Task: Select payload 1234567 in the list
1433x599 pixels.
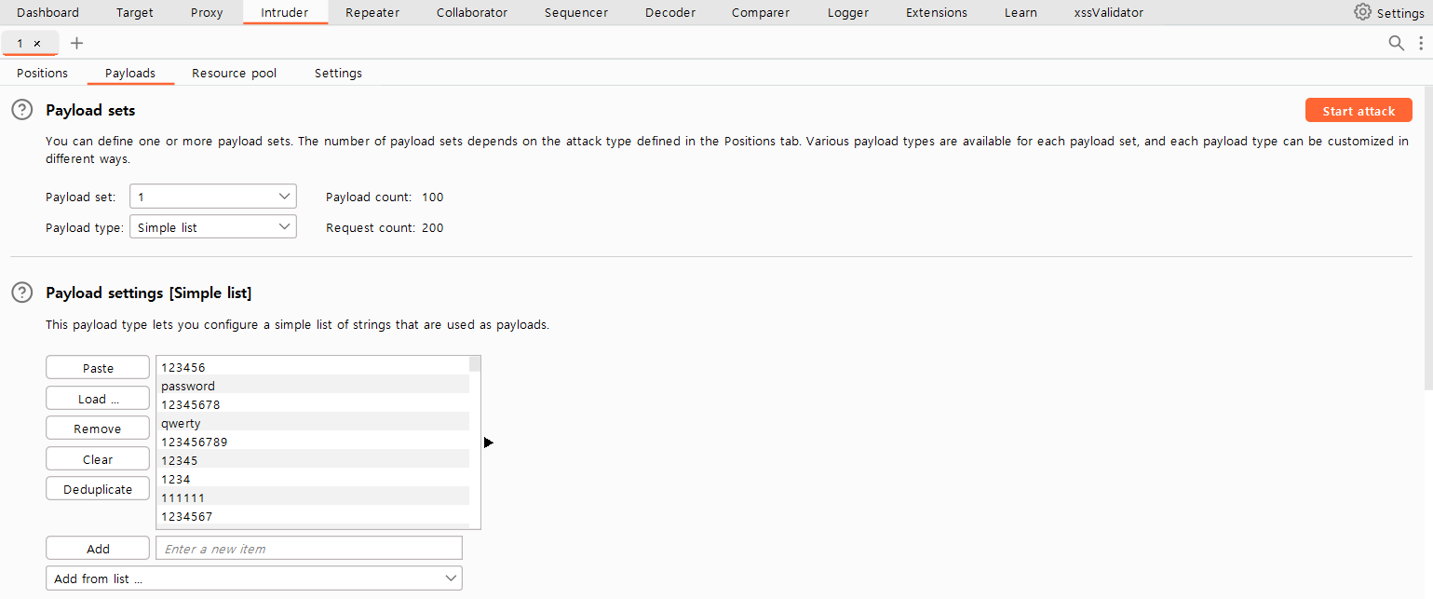Action: [313, 516]
